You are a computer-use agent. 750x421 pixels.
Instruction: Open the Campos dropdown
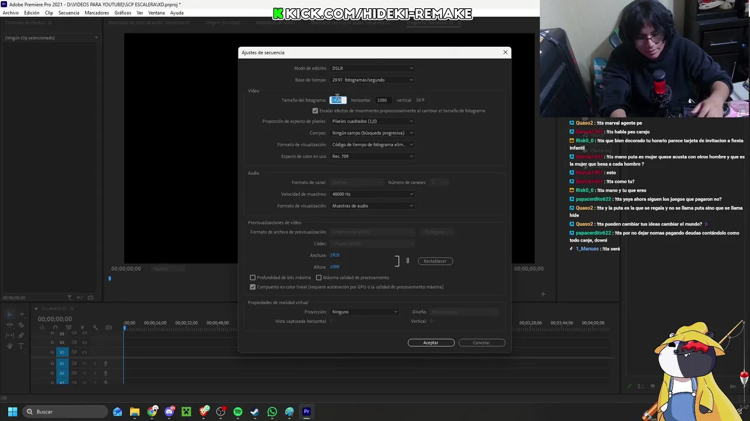pyautogui.click(x=372, y=133)
